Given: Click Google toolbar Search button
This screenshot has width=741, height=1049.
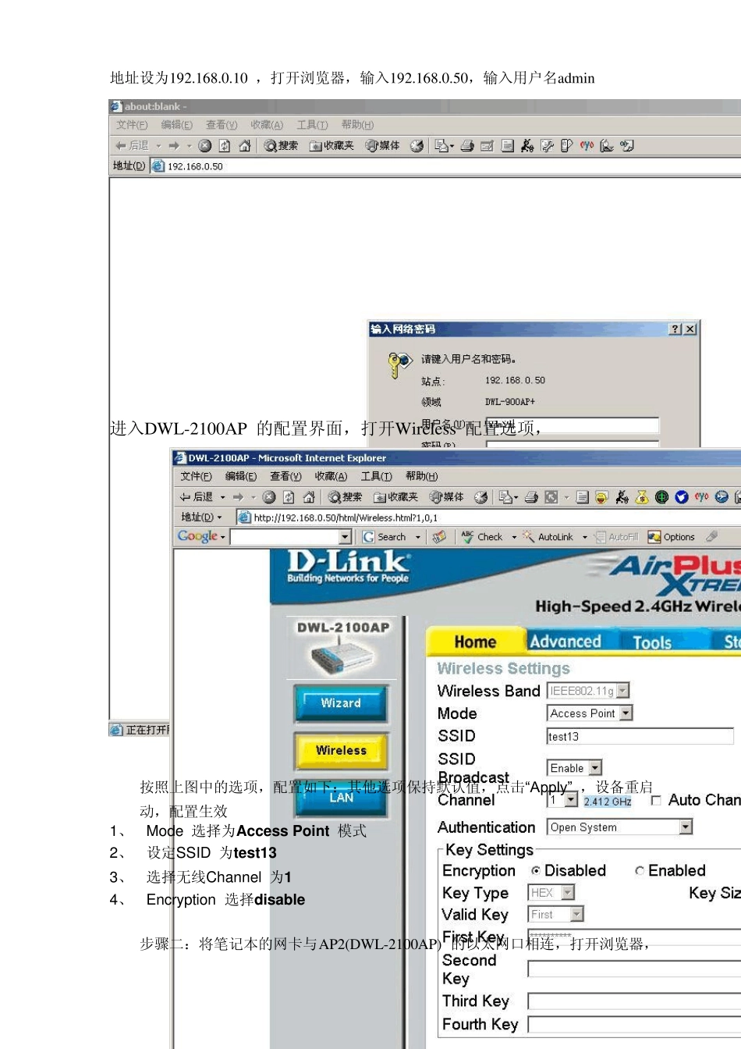Looking at the screenshot, I should point(385,537).
